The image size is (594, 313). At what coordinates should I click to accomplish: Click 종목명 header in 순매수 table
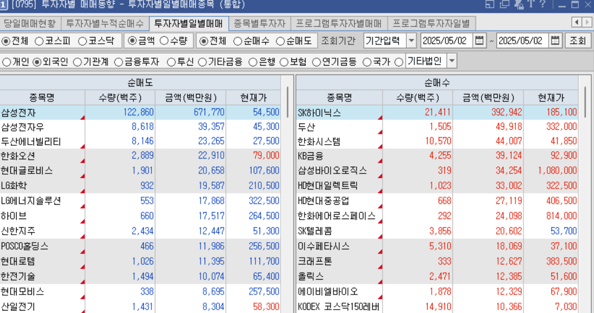point(339,98)
